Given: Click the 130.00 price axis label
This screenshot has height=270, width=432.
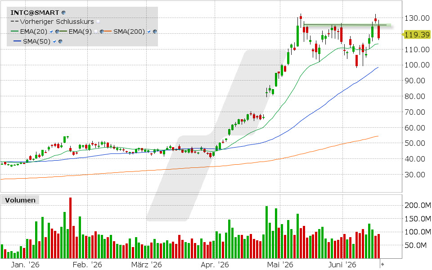Looking at the screenshot, I should 417,18.
